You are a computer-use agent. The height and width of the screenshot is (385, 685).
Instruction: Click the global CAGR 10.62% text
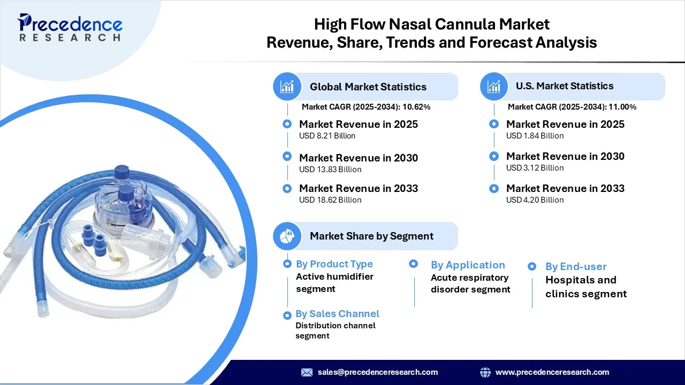pyautogui.click(x=366, y=107)
